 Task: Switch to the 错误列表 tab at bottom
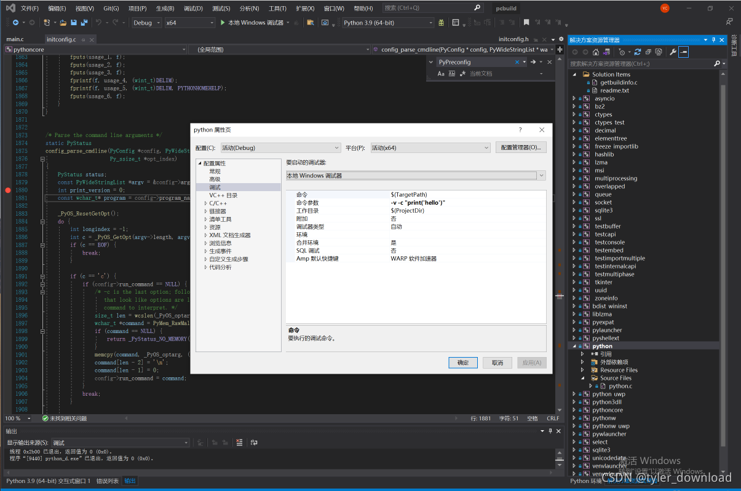(107, 481)
